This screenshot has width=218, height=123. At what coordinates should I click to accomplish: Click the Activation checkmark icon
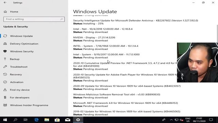5,82
